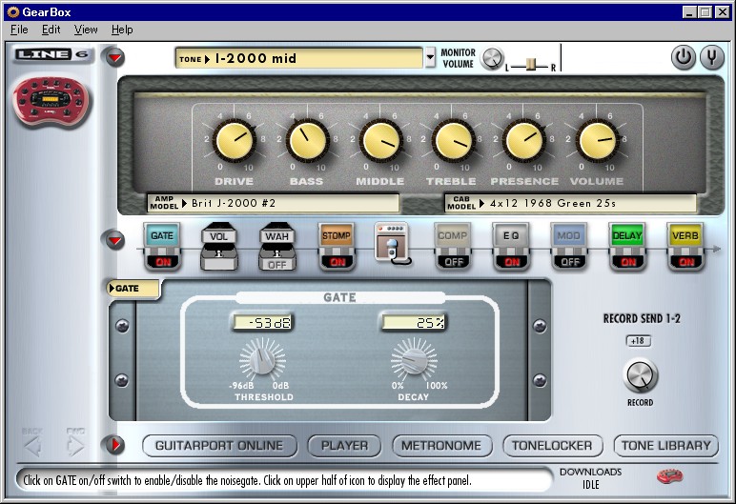Open the VERB effect panel icon

[685, 235]
